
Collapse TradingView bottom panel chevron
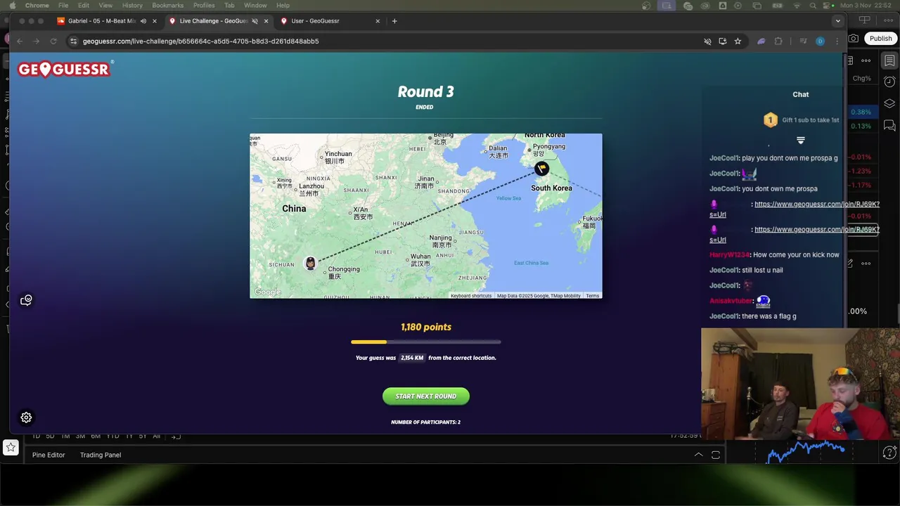coord(698,455)
